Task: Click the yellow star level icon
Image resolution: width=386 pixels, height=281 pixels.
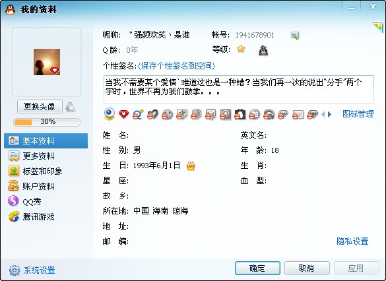Action: point(241,49)
